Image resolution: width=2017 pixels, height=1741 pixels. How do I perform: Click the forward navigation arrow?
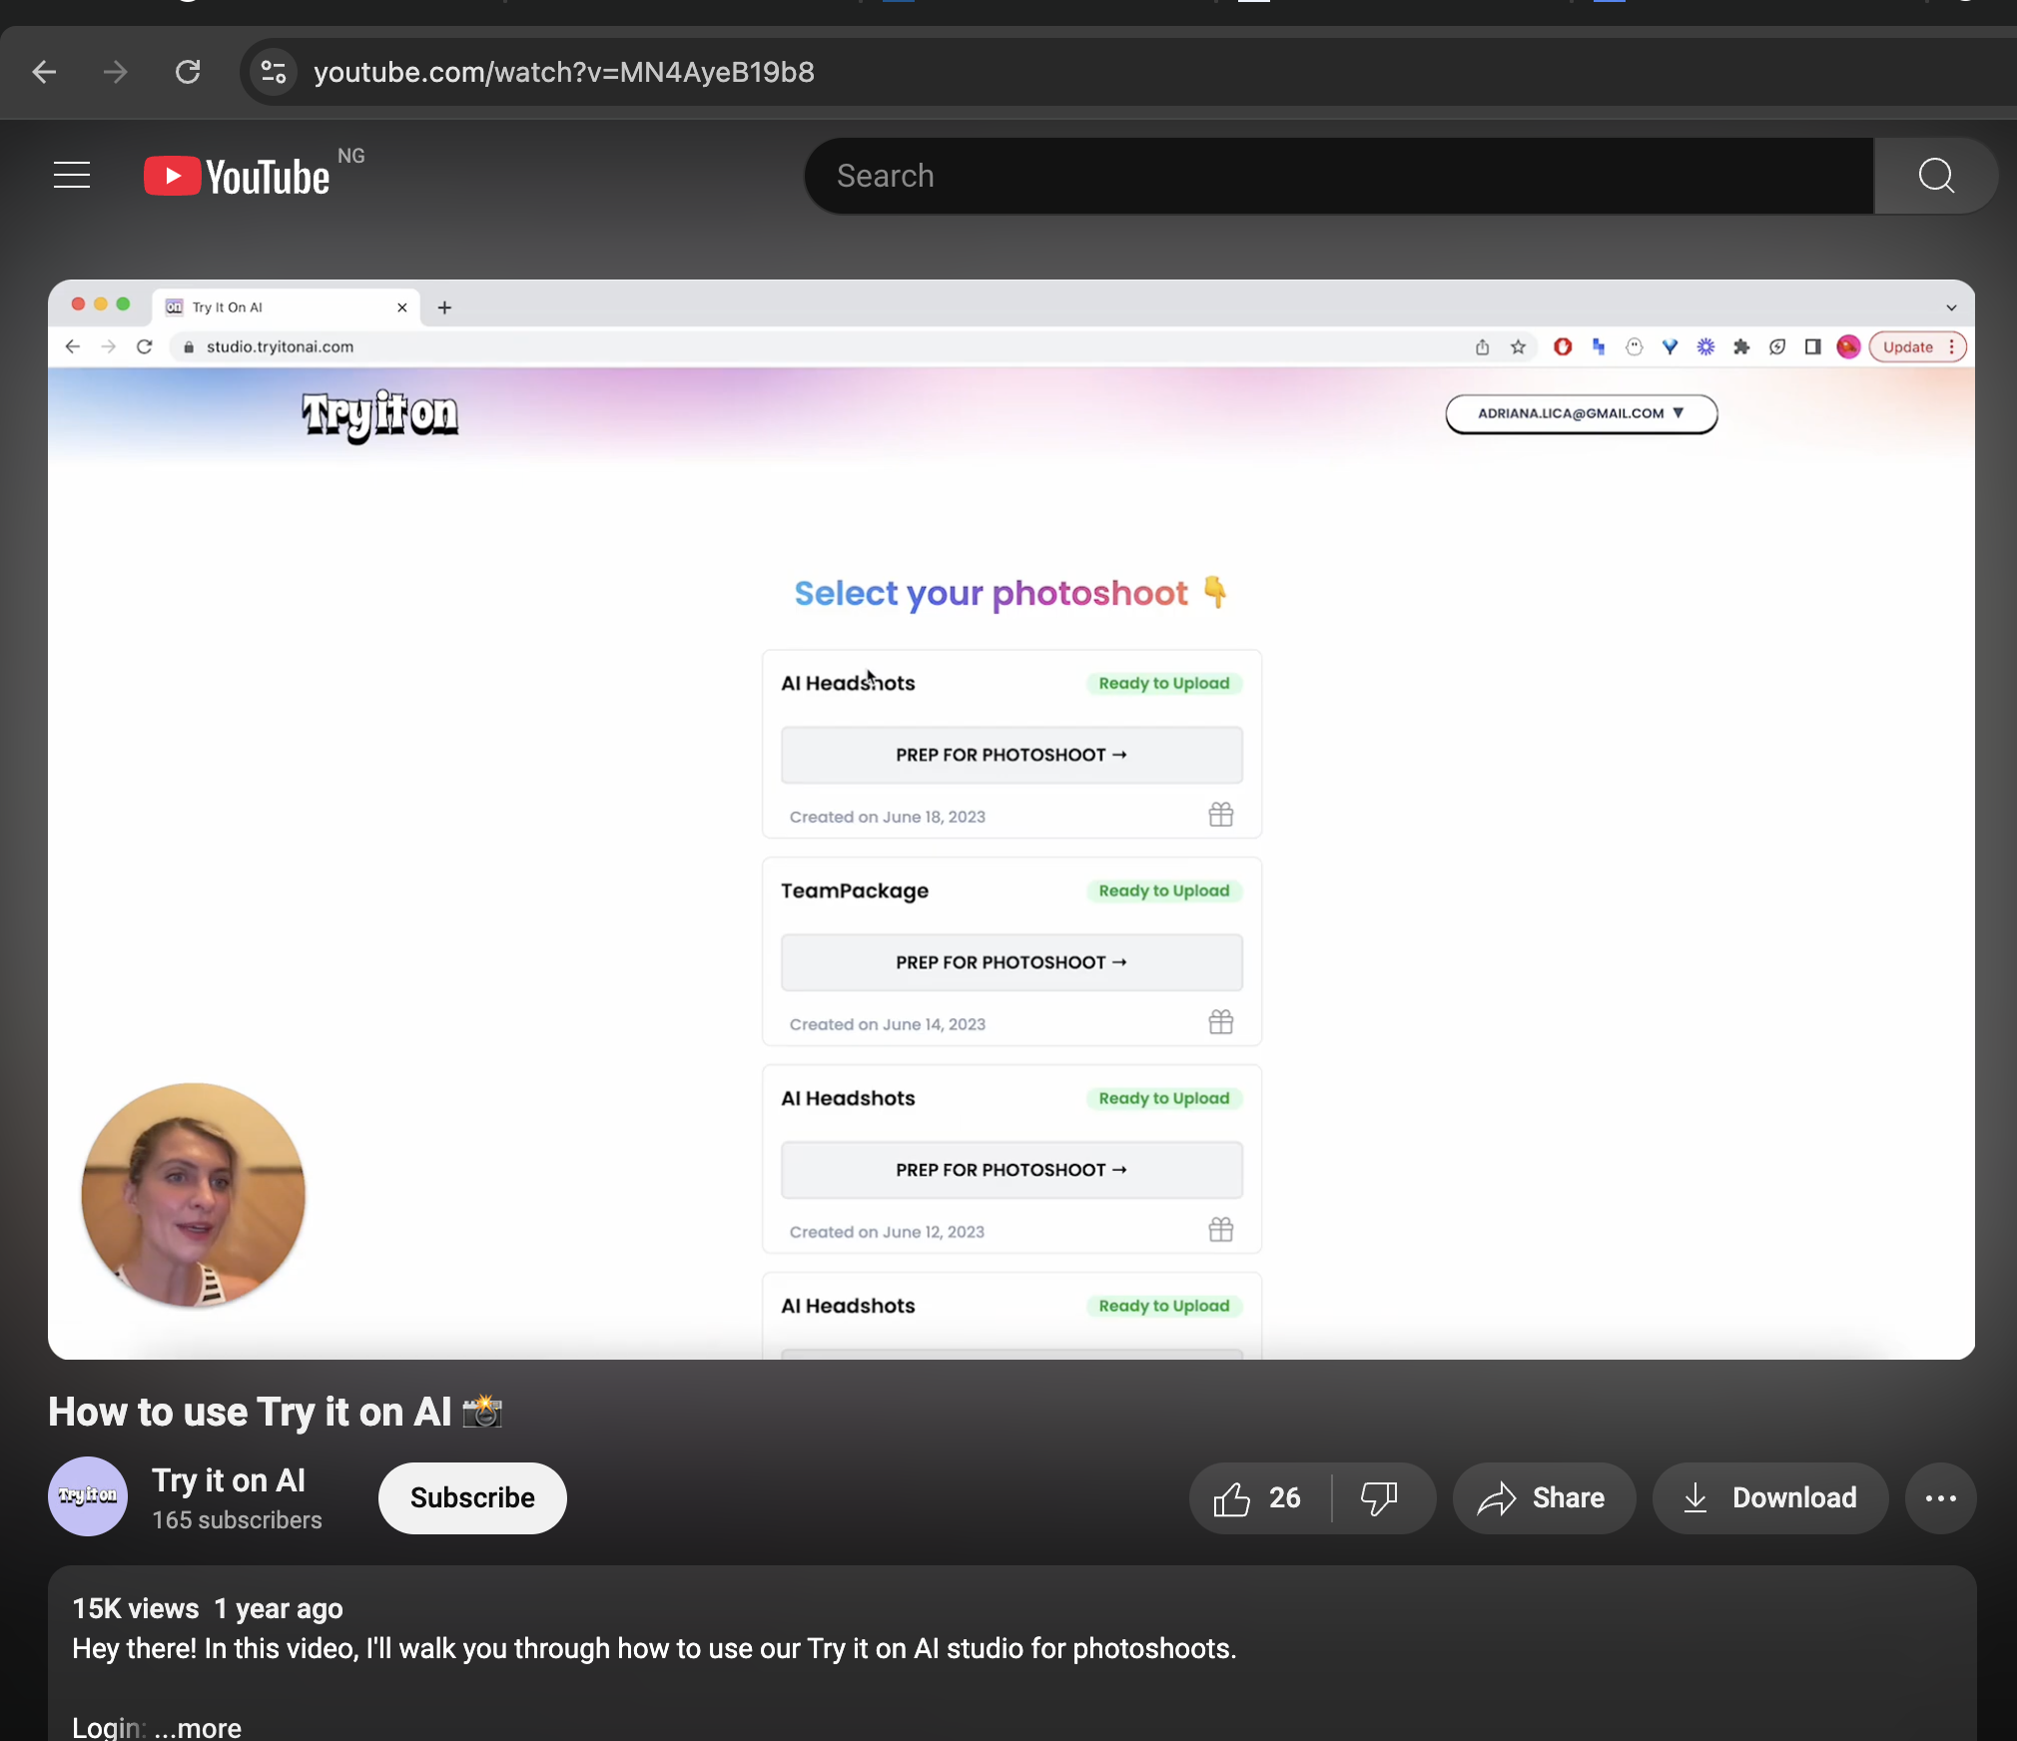116,72
